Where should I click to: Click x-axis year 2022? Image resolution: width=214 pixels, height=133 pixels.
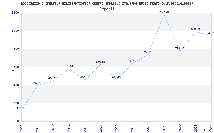pos(180,128)
